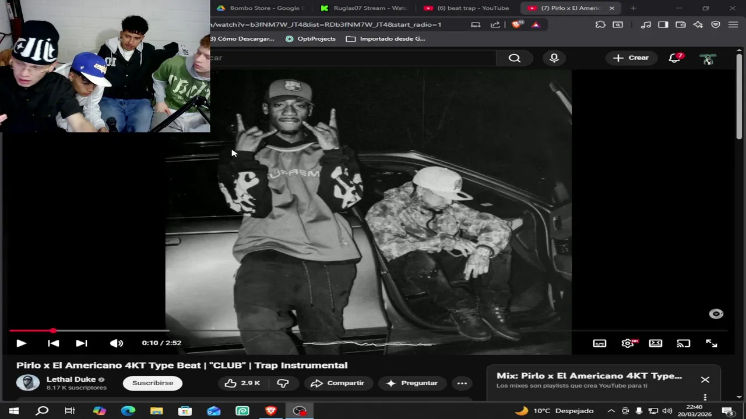Close the Pirlo x El Americano tab

point(612,8)
